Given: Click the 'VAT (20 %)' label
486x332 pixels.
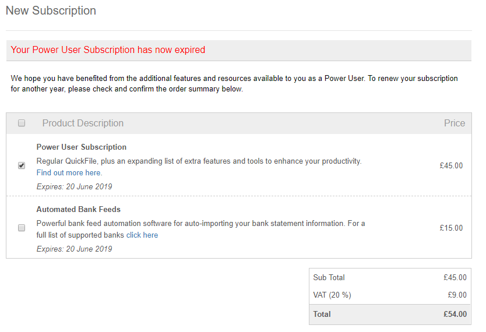Looking at the screenshot, I should point(332,295).
